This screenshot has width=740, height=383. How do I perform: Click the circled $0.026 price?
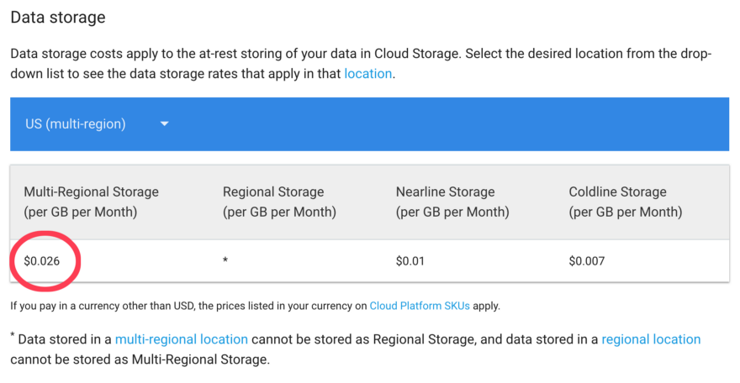(42, 261)
